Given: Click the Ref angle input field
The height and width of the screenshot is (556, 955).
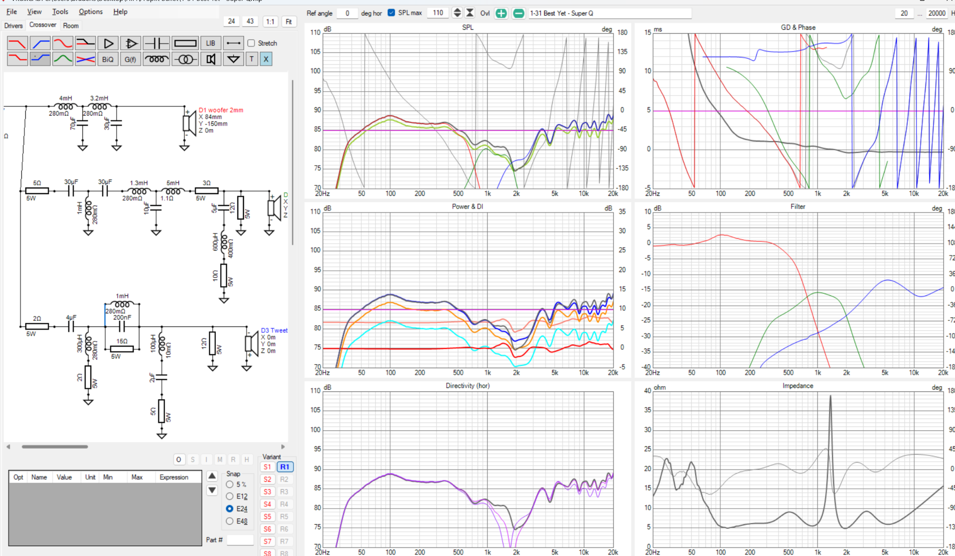Looking at the screenshot, I should click(347, 13).
